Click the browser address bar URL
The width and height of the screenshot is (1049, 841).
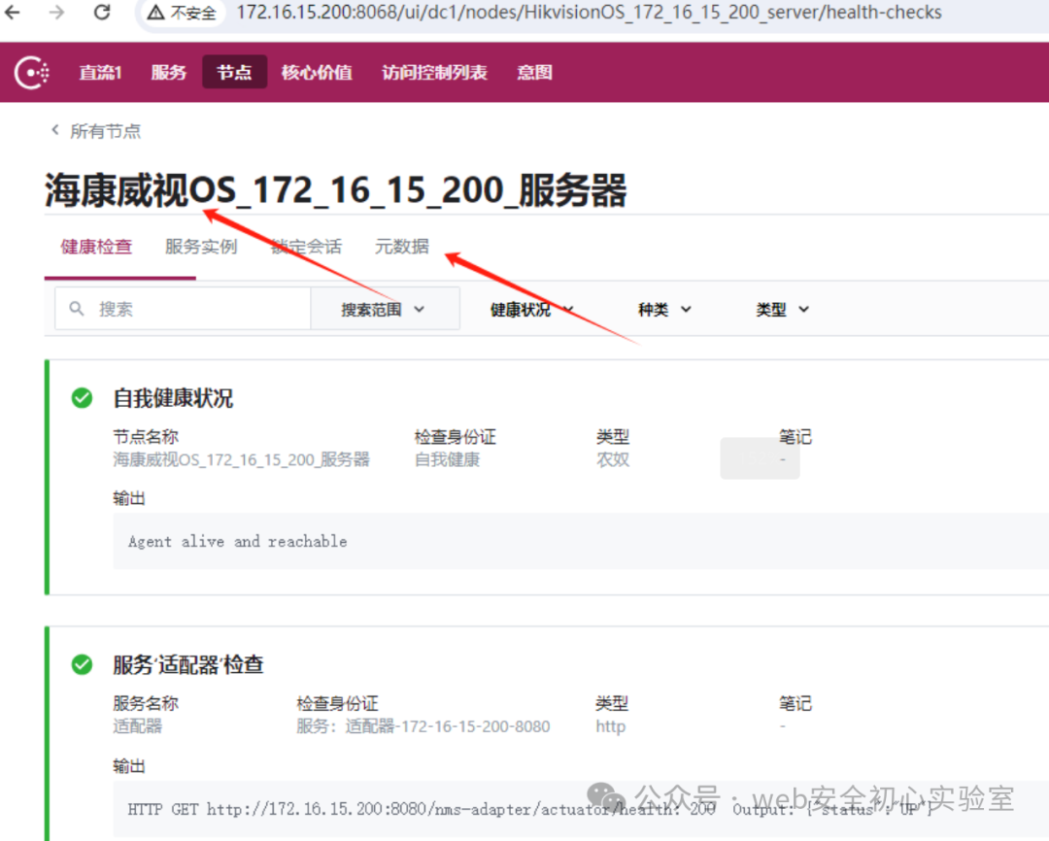tap(589, 12)
